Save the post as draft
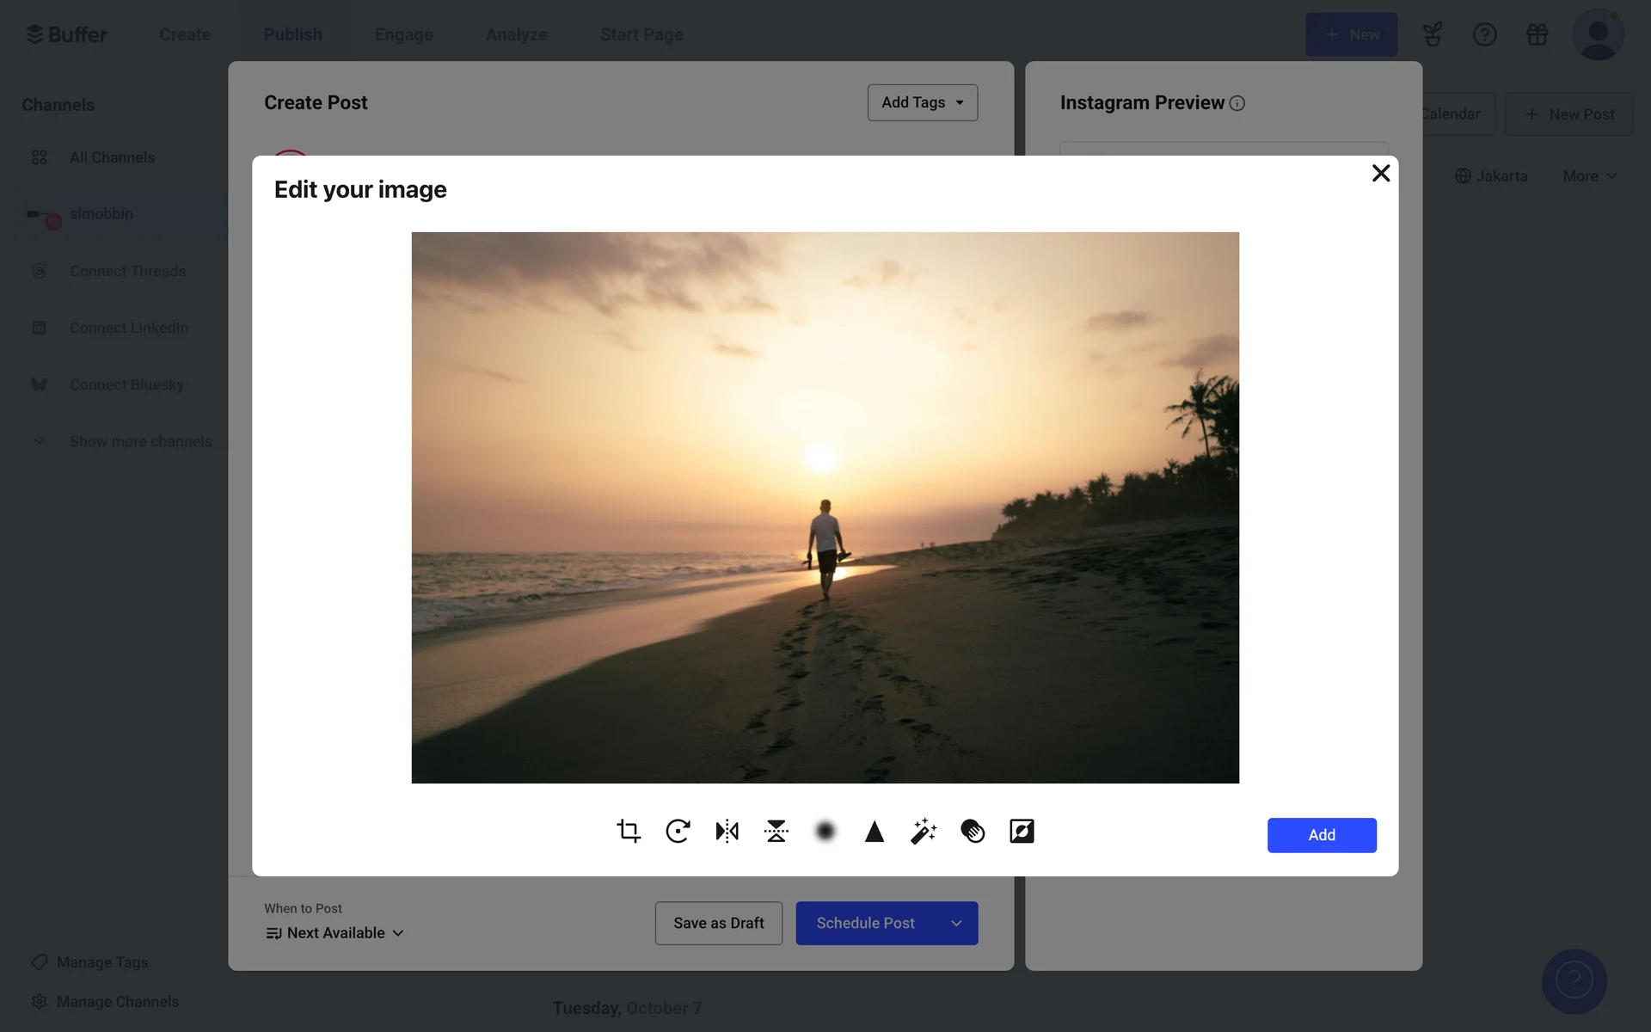 pyautogui.click(x=718, y=923)
